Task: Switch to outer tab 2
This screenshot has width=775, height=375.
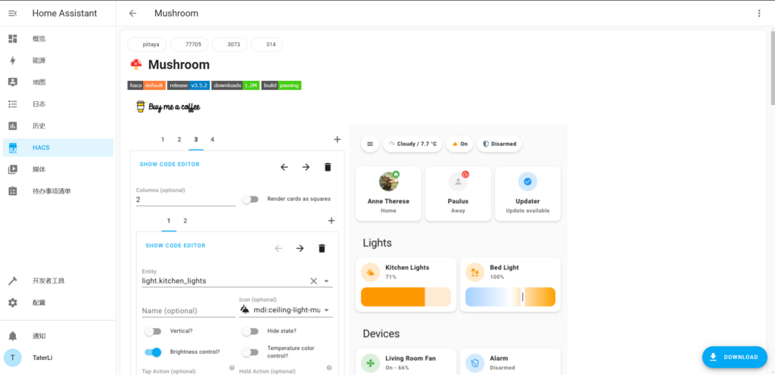Action: click(x=179, y=140)
